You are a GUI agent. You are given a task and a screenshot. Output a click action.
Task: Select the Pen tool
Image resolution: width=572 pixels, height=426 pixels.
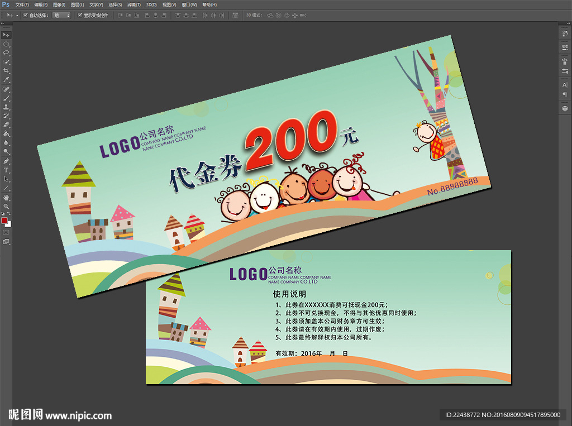pyautogui.click(x=6, y=161)
